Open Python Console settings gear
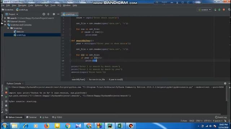231x129 pixels. (225, 83)
